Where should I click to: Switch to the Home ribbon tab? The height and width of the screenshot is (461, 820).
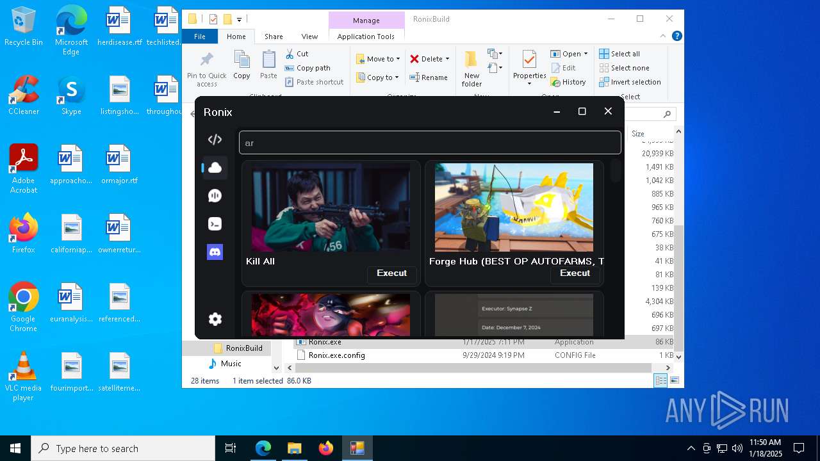[236, 36]
